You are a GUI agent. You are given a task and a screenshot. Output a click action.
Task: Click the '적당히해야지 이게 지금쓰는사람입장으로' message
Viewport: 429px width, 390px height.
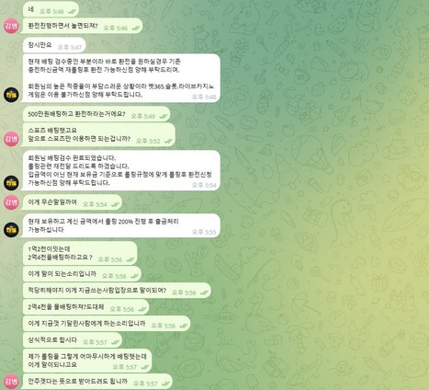117,291
